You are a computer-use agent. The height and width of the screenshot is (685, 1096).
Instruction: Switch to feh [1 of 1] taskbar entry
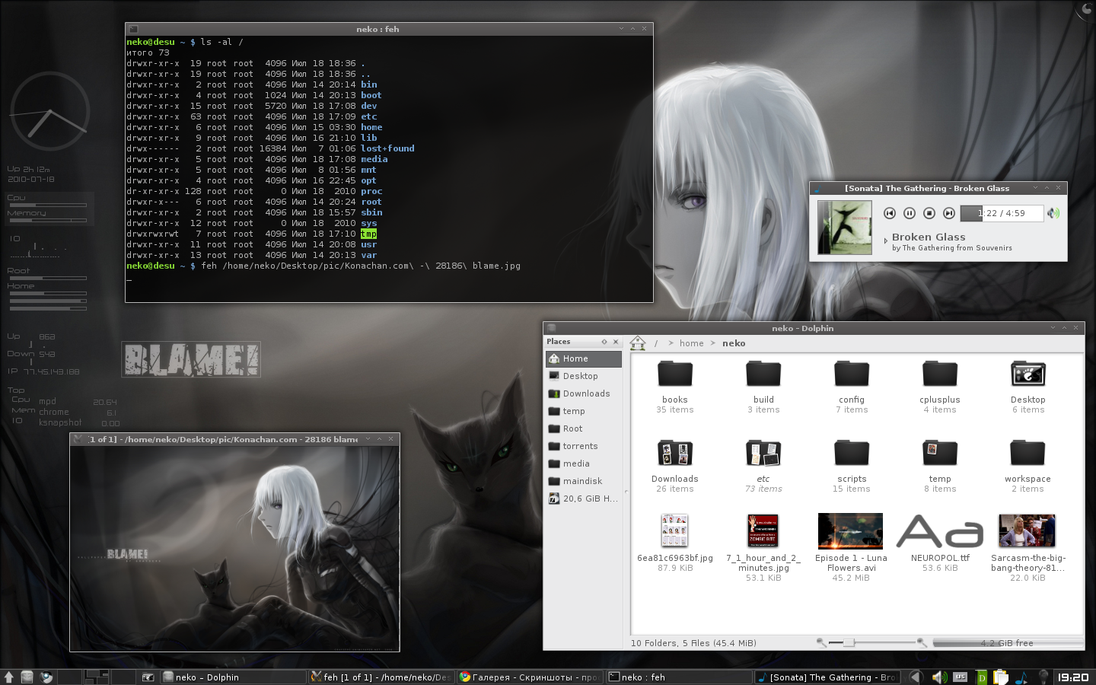point(381,677)
